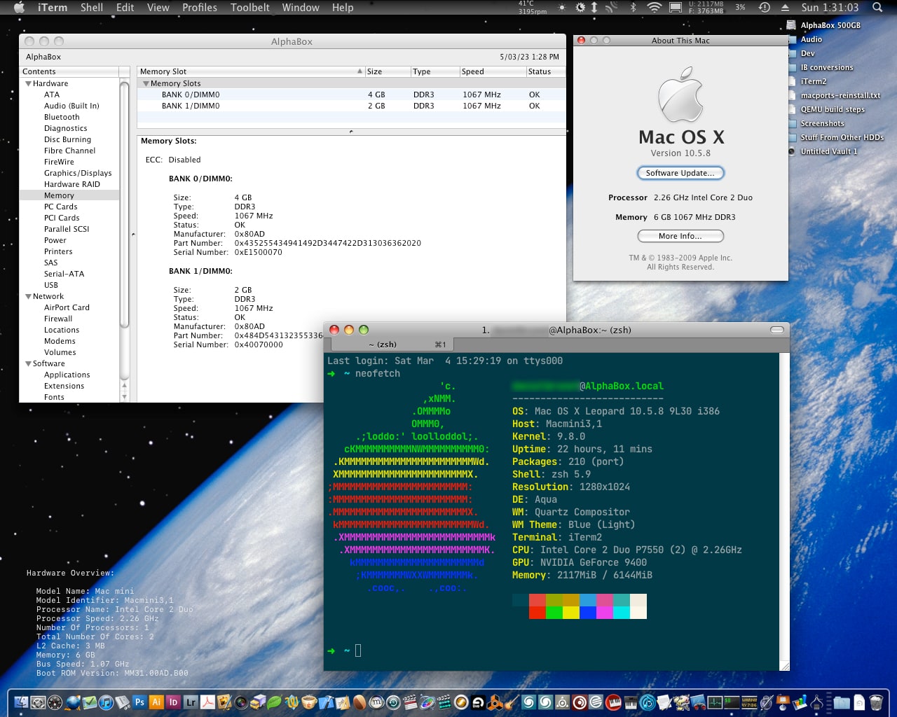The image size is (897, 717).
Task: Collapse the Network category triangle
Action: point(28,296)
